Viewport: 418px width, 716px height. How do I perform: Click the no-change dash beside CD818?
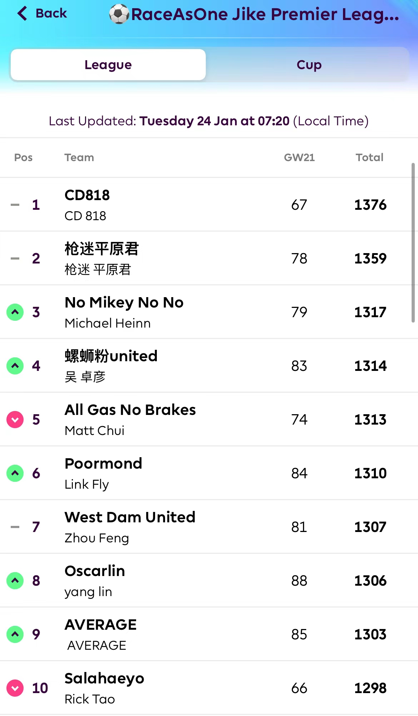(15, 205)
